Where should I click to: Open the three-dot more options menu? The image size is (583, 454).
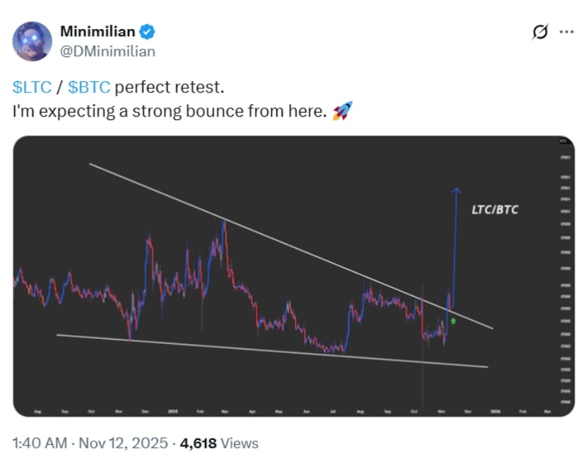566,32
